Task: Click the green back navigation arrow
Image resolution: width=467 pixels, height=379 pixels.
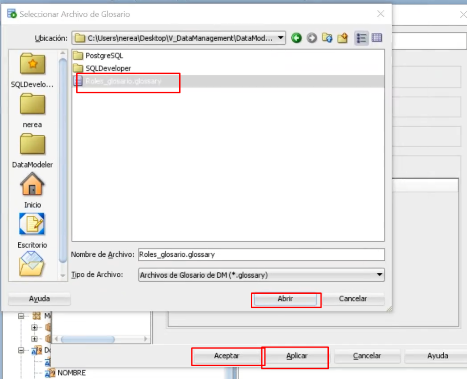Action: click(296, 38)
